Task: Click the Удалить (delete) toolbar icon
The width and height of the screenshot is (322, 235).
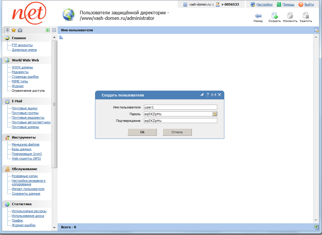Action: coord(306,15)
